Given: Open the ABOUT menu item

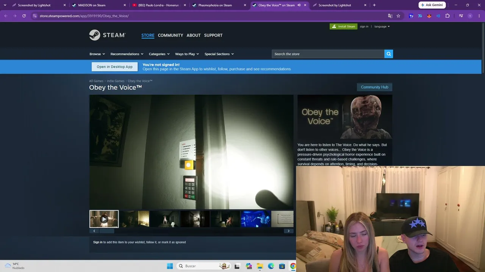Looking at the screenshot, I should click(x=194, y=35).
